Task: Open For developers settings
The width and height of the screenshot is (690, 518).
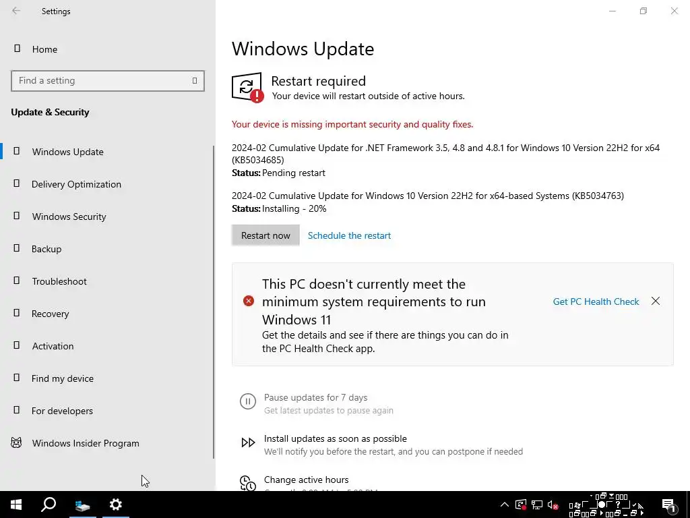Action: [x=62, y=411]
